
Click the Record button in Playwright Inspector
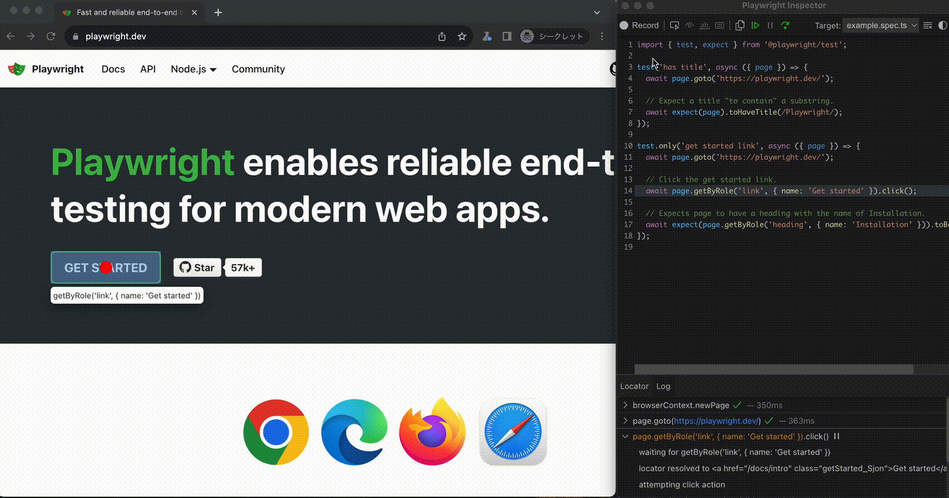point(639,26)
